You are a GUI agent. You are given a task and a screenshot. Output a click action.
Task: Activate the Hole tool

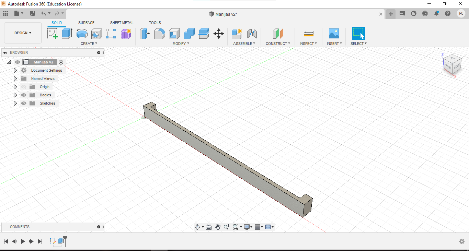coord(96,34)
